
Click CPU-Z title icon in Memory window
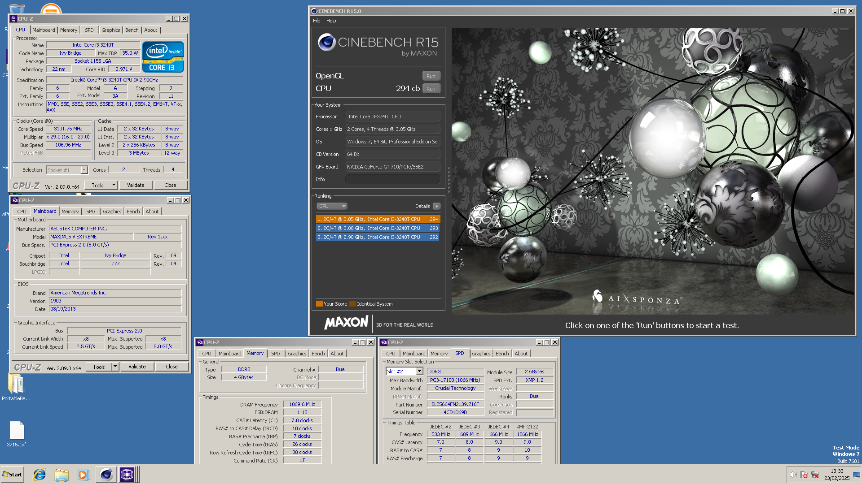(x=200, y=342)
